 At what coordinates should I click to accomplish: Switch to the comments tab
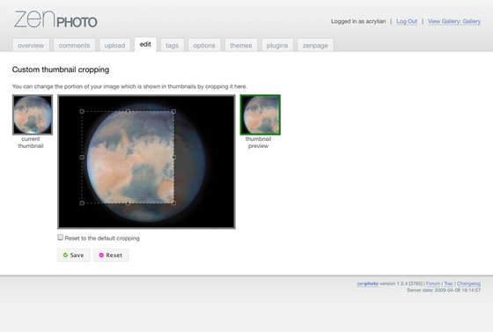click(74, 45)
